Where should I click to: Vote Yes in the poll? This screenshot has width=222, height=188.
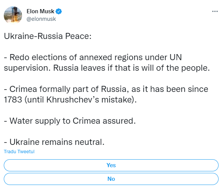pos(111,165)
